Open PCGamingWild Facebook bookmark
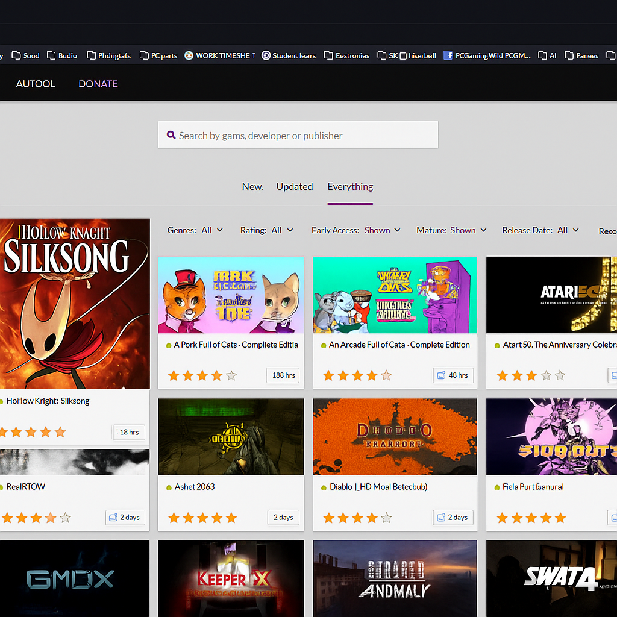Viewport: 617px width, 617px height. pos(487,55)
